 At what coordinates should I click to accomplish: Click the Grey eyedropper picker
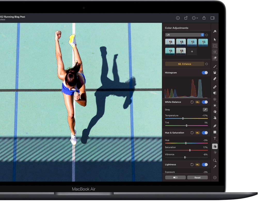pos(205,110)
